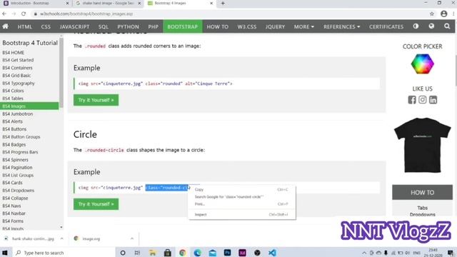457x257 pixels.
Task: Open the Instagram icon under Like Us
Action: 422,100
